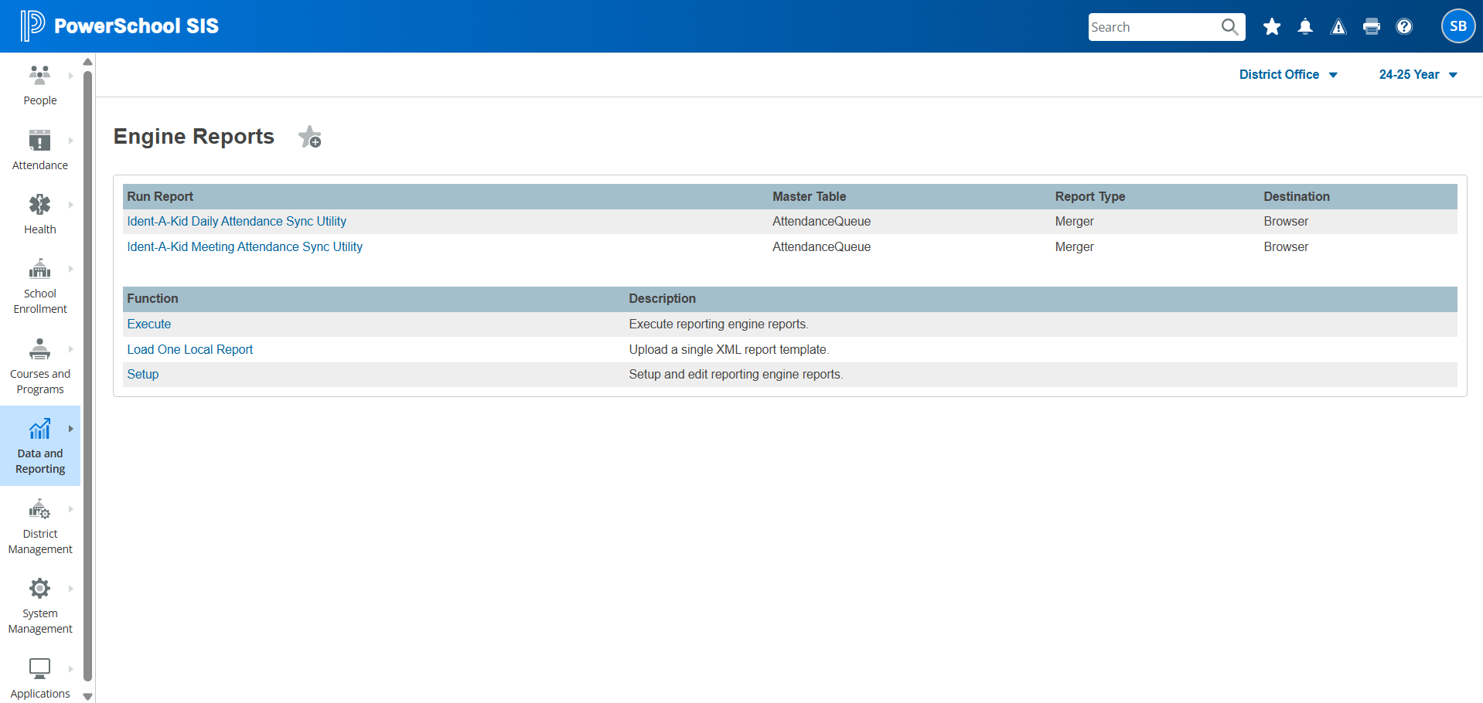1483x703 pixels.
Task: Click 'Execute reporting engine reports.' description
Action: pos(719,324)
